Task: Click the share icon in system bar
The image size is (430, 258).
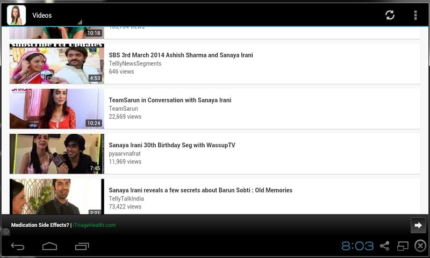Action: 385,246
